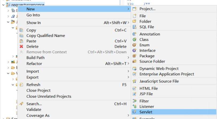Expand the Import submenu arrow
217x119 pixels.
point(128,71)
